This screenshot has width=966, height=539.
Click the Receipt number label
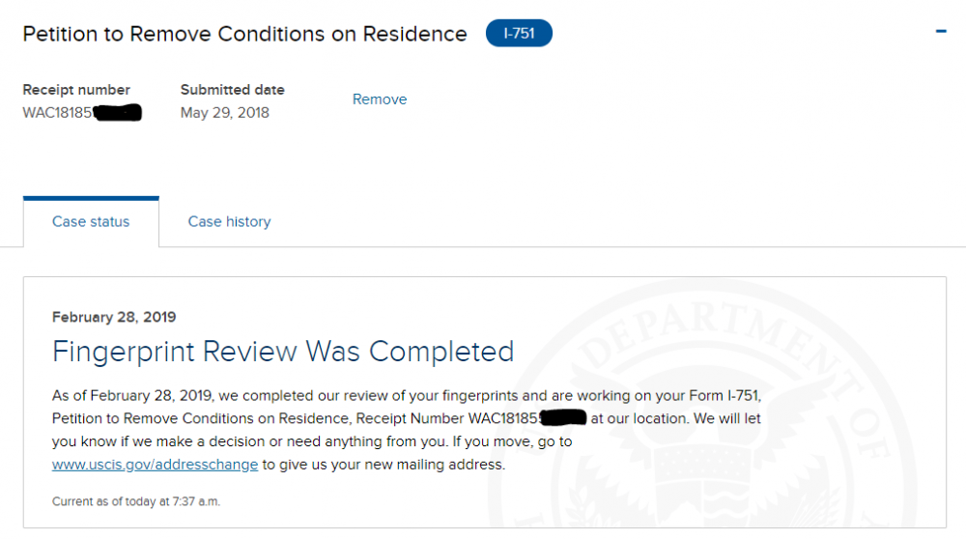pyautogui.click(x=76, y=90)
